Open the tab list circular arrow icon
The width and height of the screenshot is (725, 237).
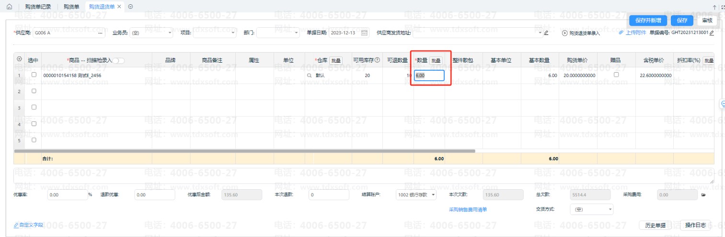[x=130, y=7]
